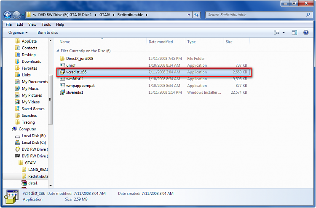Image resolution: width=316 pixels, height=208 pixels.
Task: Click the 22,574 KB size cell
Action: click(239, 92)
